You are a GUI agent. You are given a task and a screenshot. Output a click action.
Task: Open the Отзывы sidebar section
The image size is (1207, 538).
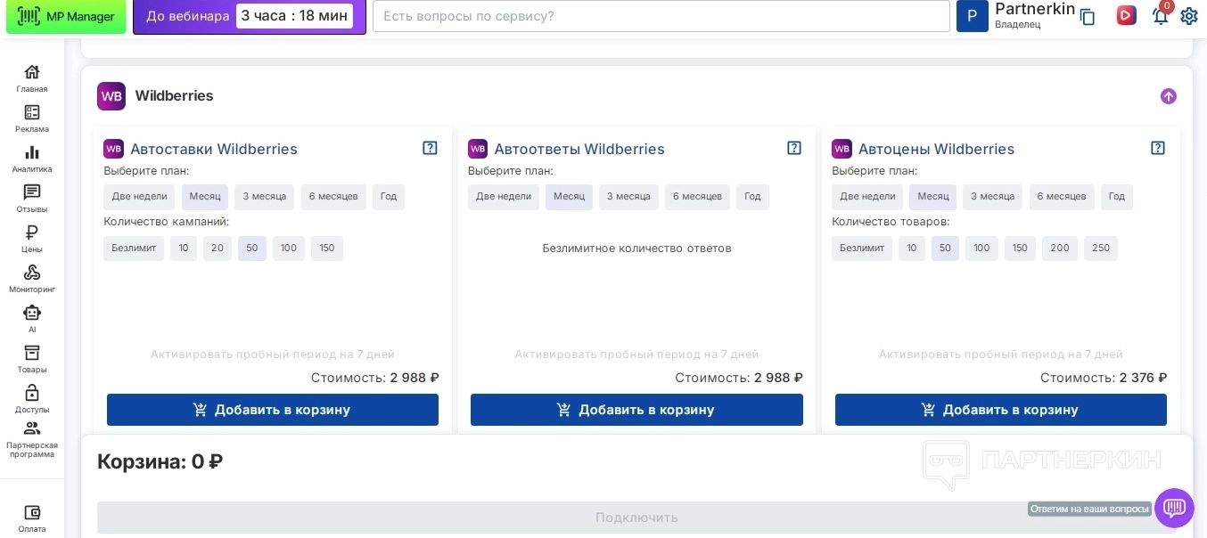32,199
